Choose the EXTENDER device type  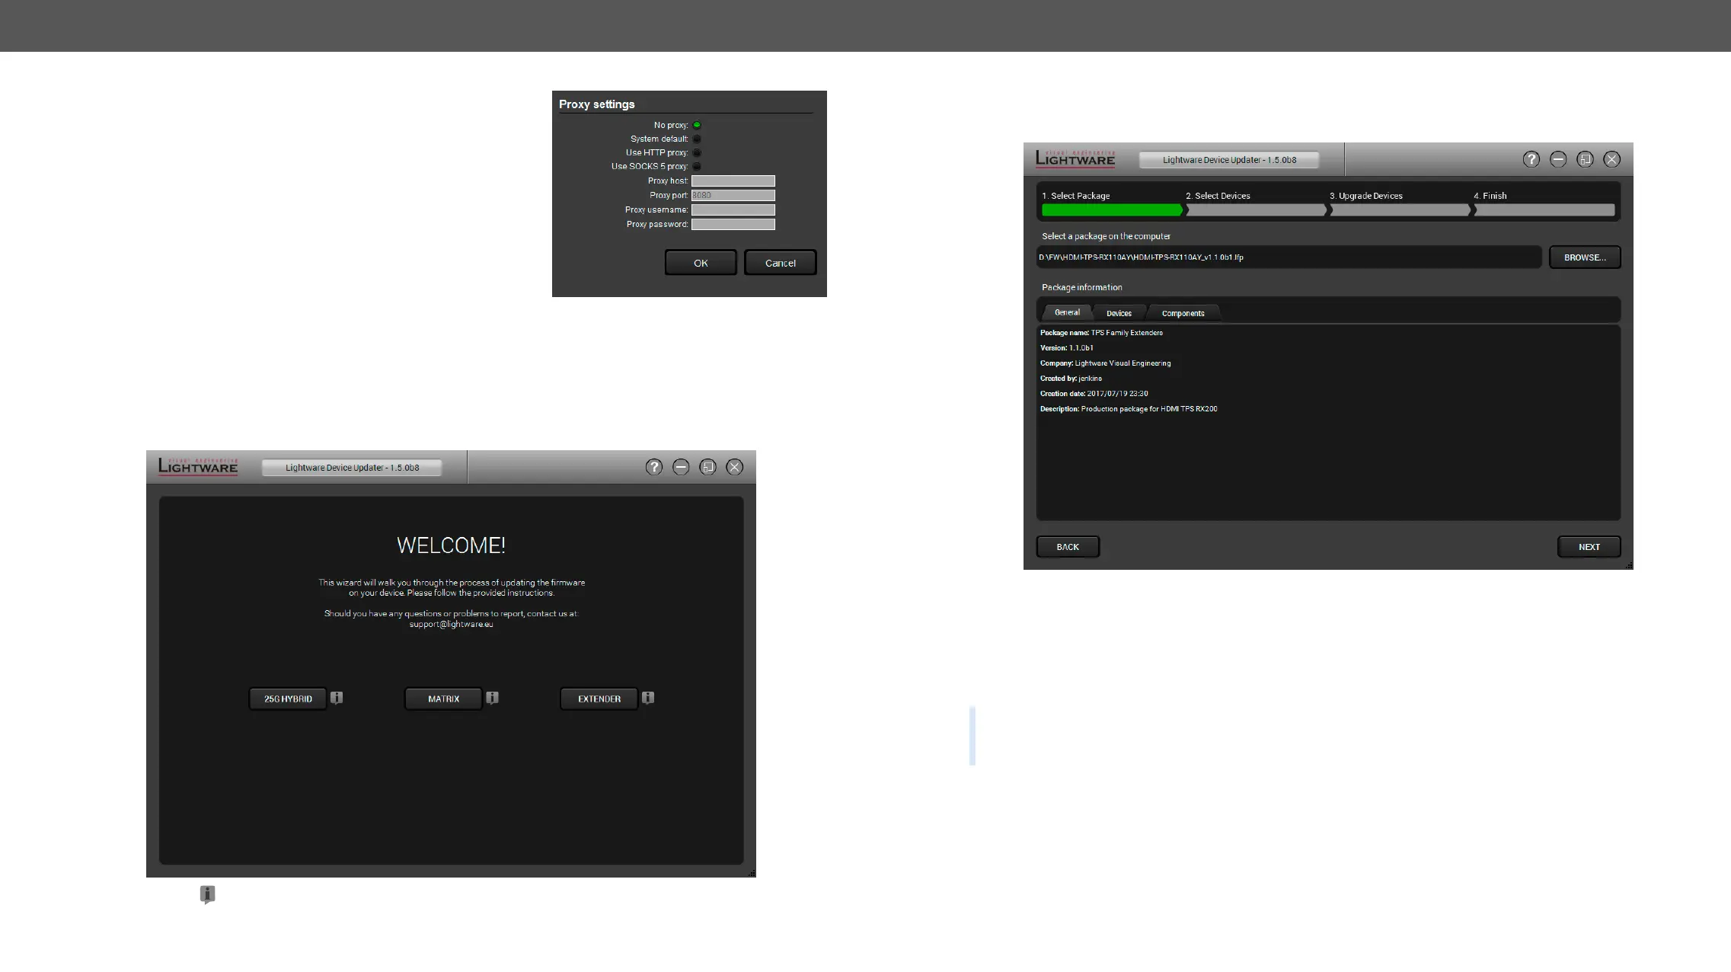click(599, 699)
